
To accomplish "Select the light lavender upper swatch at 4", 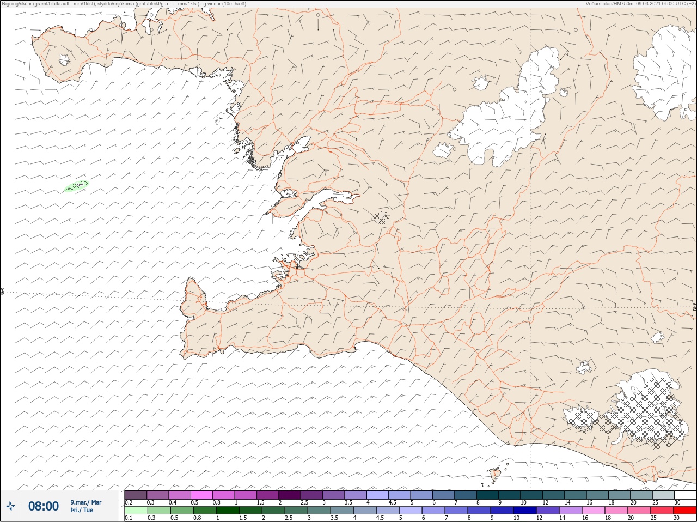I will pyautogui.click(x=377, y=495).
